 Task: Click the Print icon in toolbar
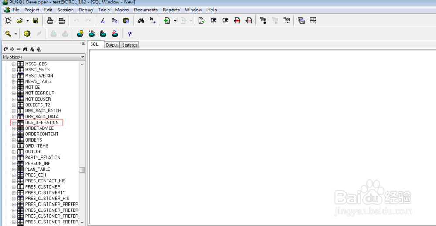[x=50, y=20]
